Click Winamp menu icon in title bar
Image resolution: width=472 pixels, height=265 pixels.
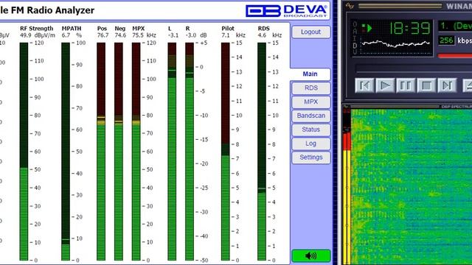[x=350, y=6]
